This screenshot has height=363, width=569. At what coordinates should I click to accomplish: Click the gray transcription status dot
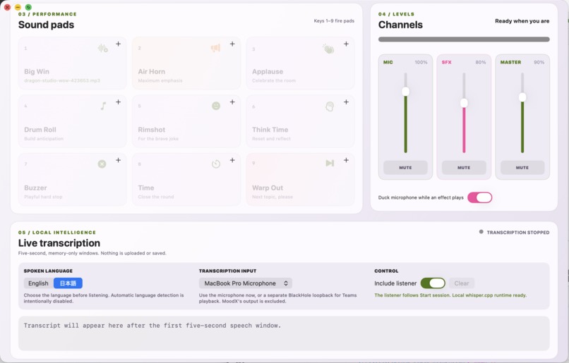coord(481,232)
